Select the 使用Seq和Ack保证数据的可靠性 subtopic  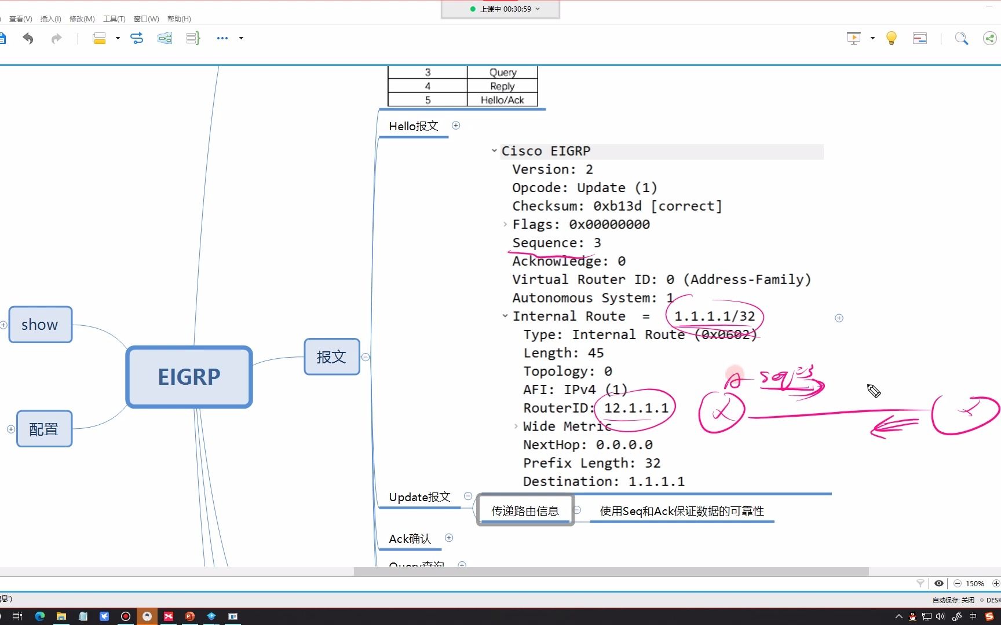[682, 511]
